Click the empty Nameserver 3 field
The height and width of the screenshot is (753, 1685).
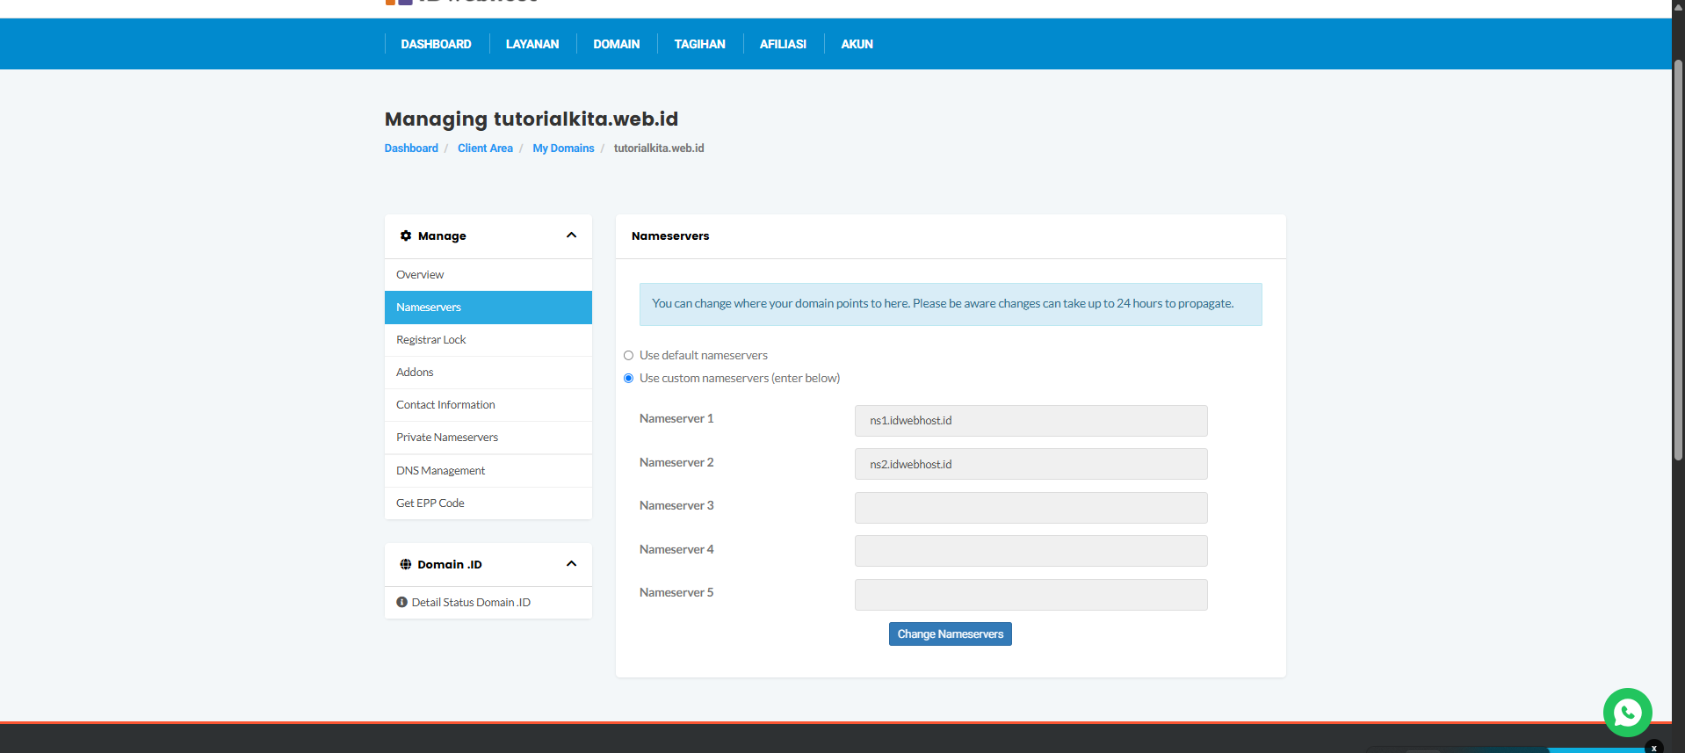pyautogui.click(x=1031, y=508)
